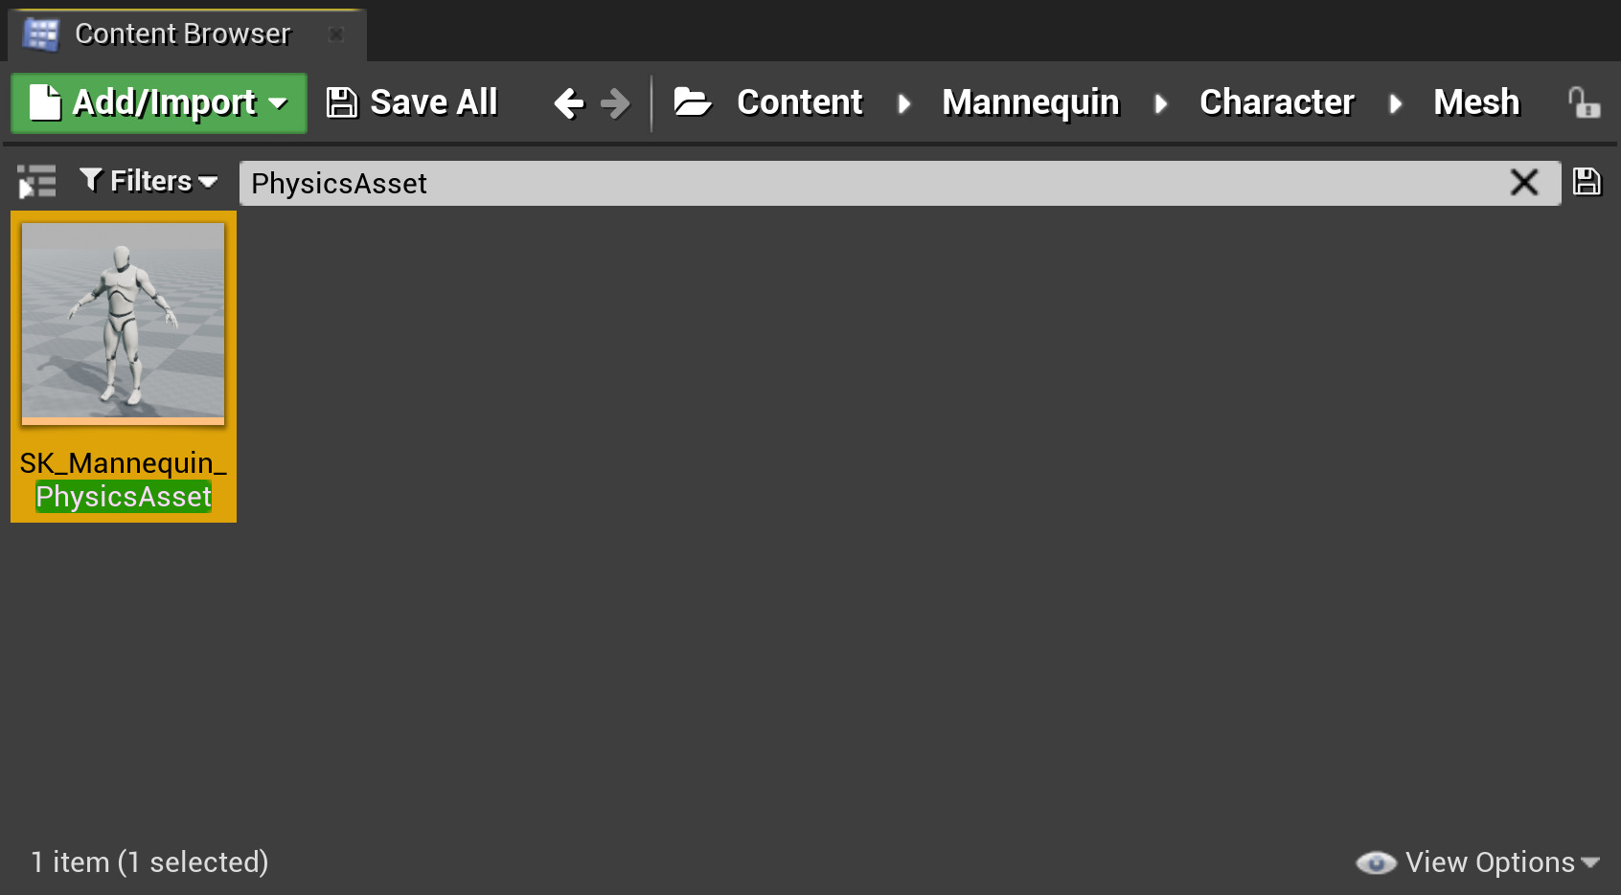Click the eye icon next to View Options
The width and height of the screenshot is (1621, 895).
(1376, 861)
